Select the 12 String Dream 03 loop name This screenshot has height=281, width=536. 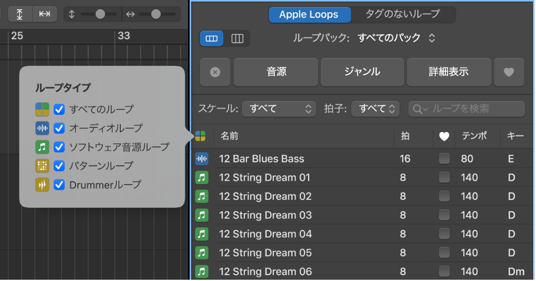[265, 215]
